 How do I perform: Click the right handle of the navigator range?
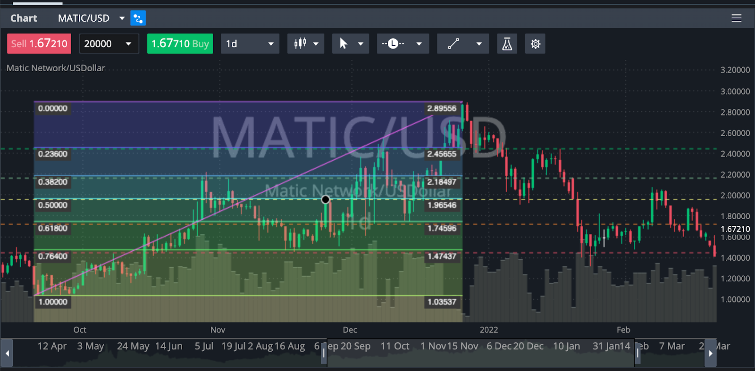pyautogui.click(x=638, y=353)
